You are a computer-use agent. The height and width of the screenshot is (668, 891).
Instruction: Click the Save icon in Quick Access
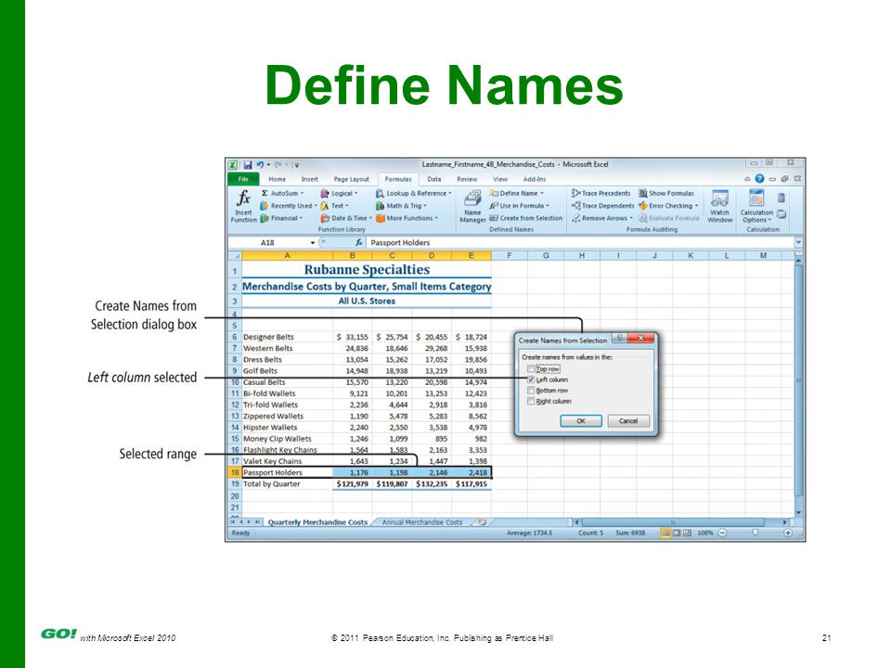point(248,165)
